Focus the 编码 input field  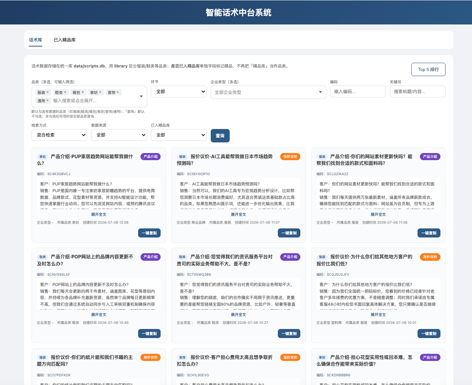[x=358, y=92]
